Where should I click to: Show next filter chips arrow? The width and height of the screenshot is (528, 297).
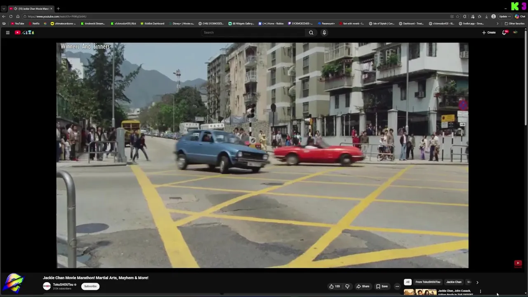click(x=477, y=282)
